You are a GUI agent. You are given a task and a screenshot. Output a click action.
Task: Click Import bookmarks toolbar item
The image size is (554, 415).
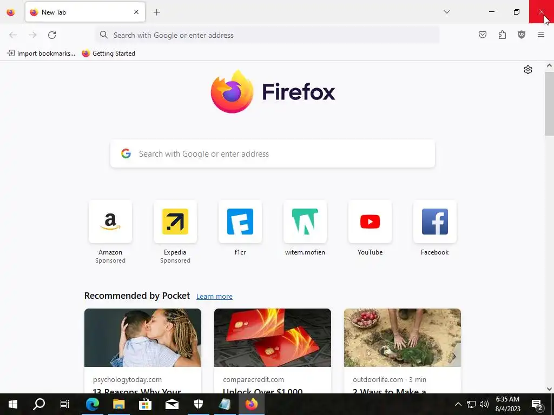41,53
